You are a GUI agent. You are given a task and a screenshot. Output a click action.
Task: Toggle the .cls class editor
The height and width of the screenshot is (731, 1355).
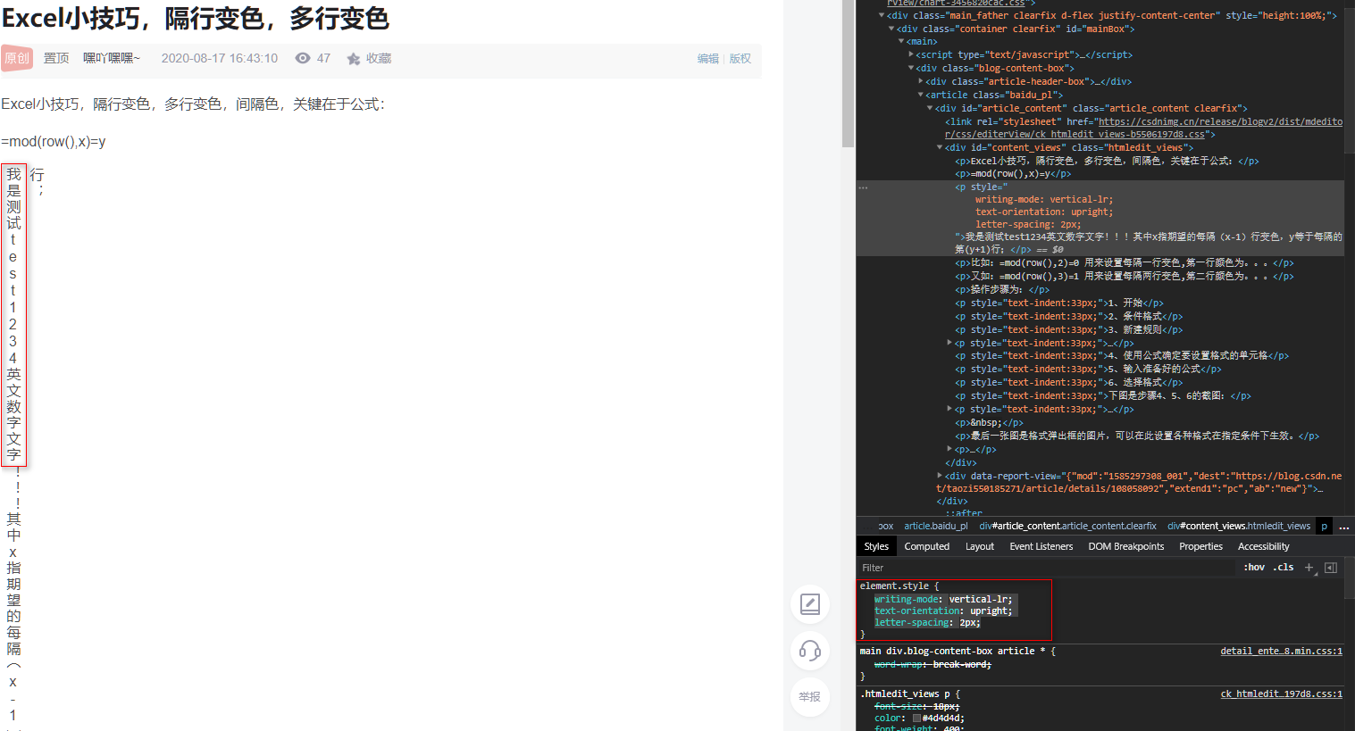pos(1284,568)
